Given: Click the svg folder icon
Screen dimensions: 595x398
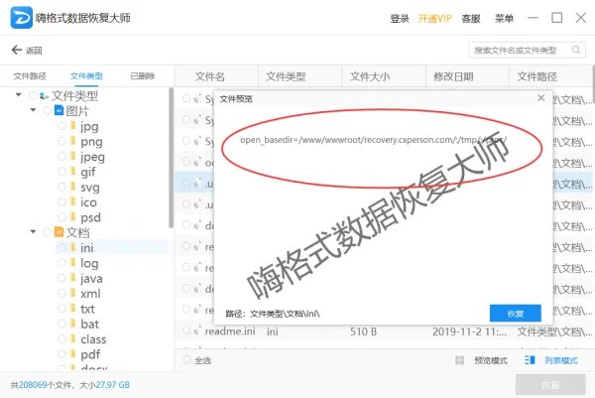Looking at the screenshot, I should (73, 187).
